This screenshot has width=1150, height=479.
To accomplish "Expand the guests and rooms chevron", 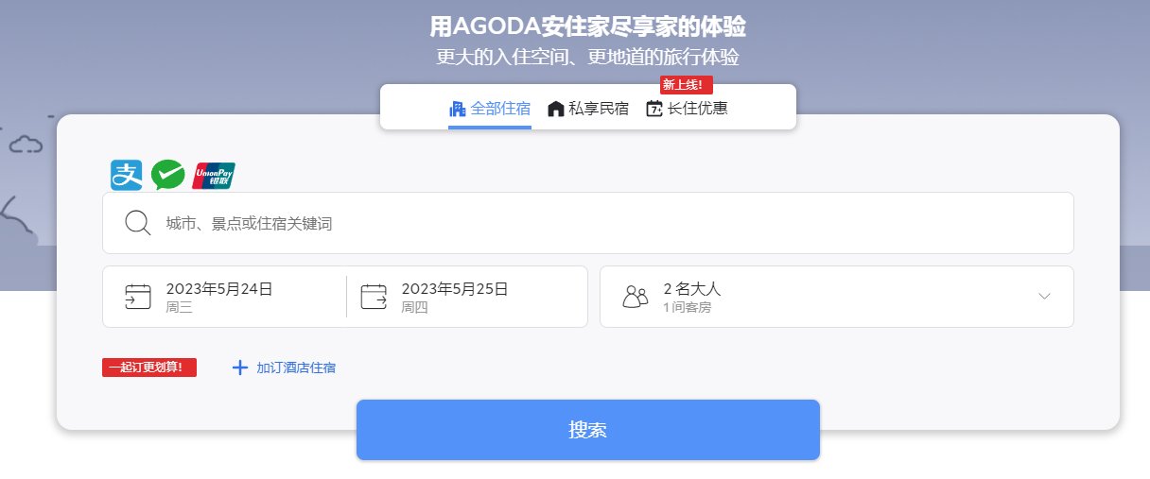I will [1045, 296].
